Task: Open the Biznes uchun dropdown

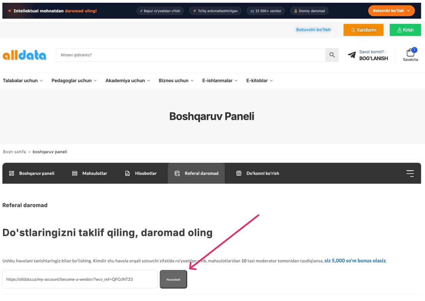Action: pyautogui.click(x=176, y=80)
